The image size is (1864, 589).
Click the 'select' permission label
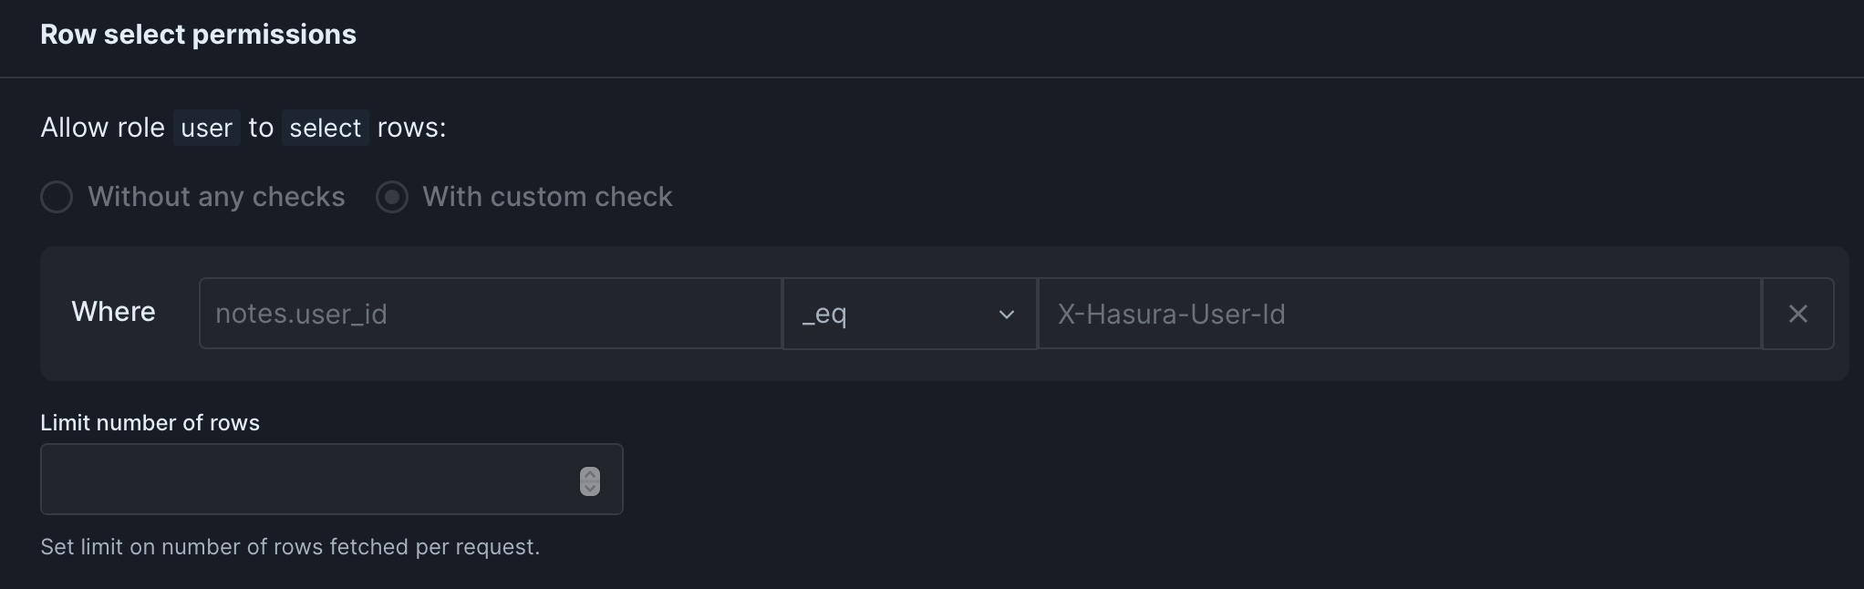point(325,129)
